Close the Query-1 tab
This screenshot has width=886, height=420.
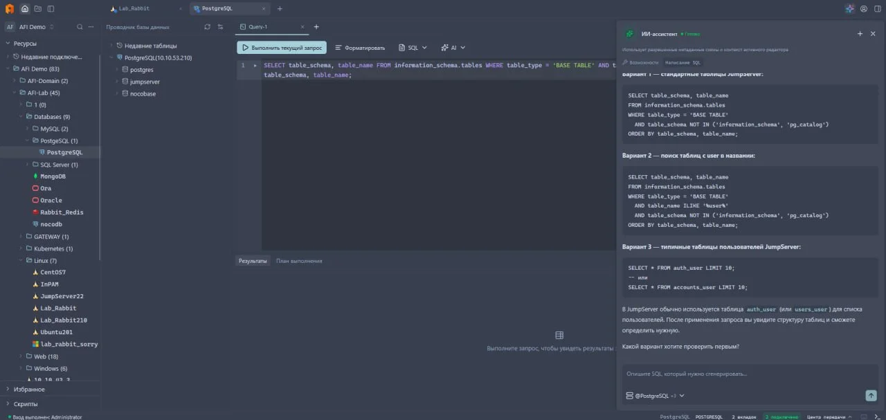(302, 27)
